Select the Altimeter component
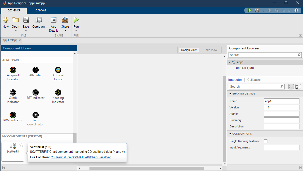The width and height of the screenshot is (303, 171). point(36,72)
